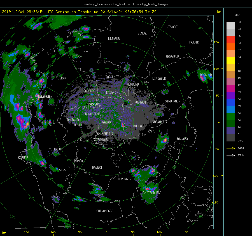Viewport: 252px width, 236px height.
Task: Click the 150 tick on right axis
Action: 216,42
